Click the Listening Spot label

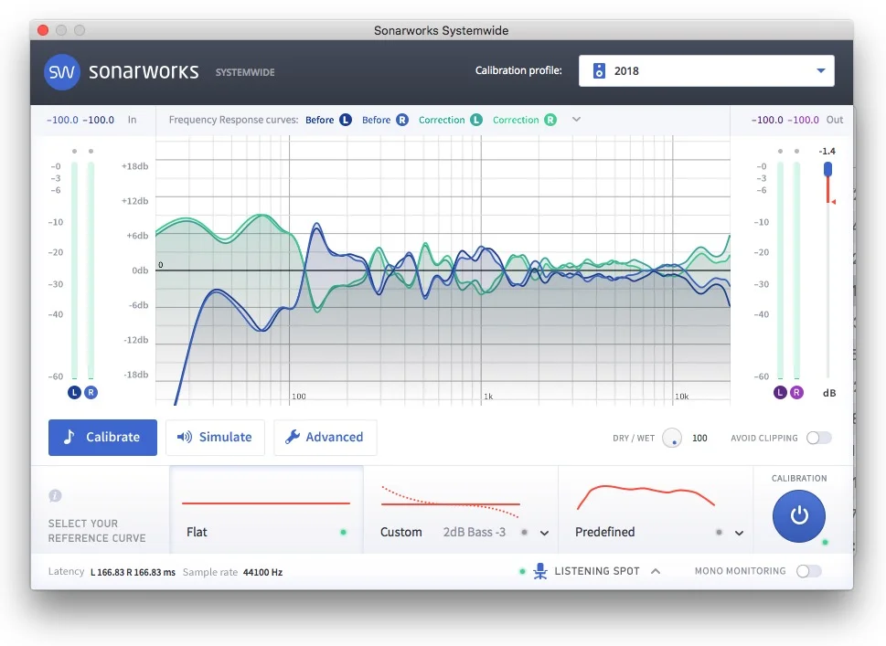(x=597, y=571)
